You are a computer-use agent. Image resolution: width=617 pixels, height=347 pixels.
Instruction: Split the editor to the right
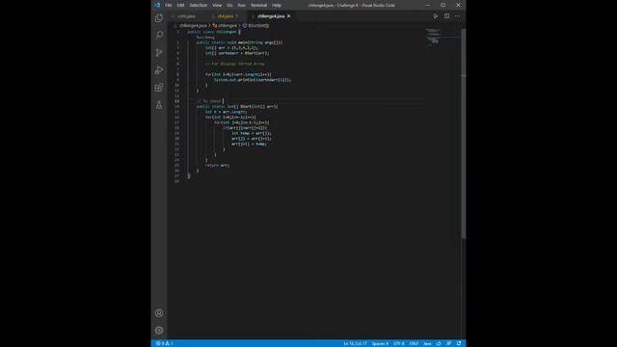click(x=446, y=16)
